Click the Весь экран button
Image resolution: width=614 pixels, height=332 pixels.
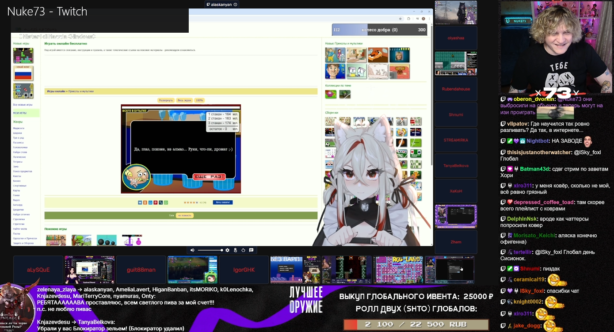[184, 100]
